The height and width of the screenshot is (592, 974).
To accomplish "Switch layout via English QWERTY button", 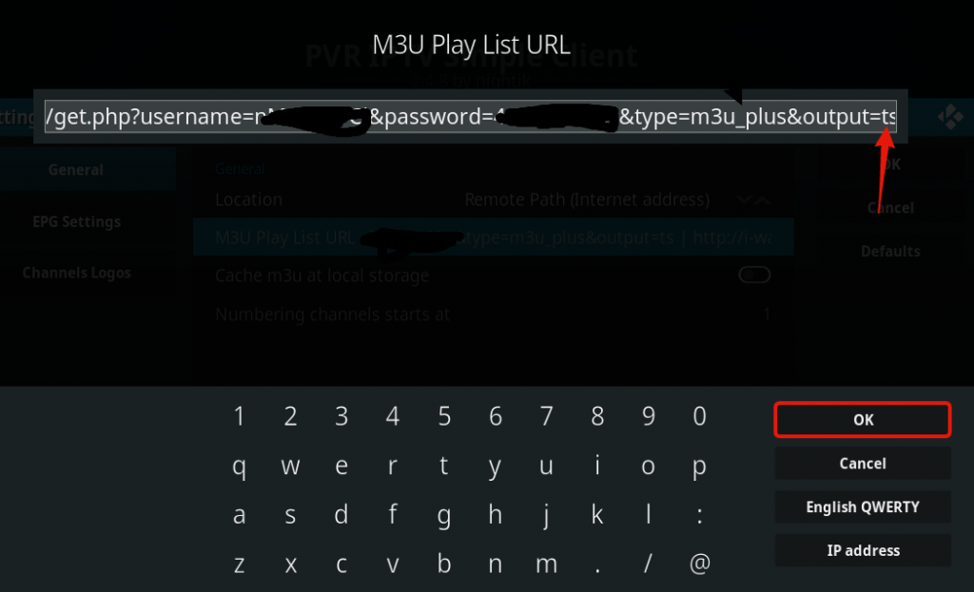I will (x=862, y=507).
